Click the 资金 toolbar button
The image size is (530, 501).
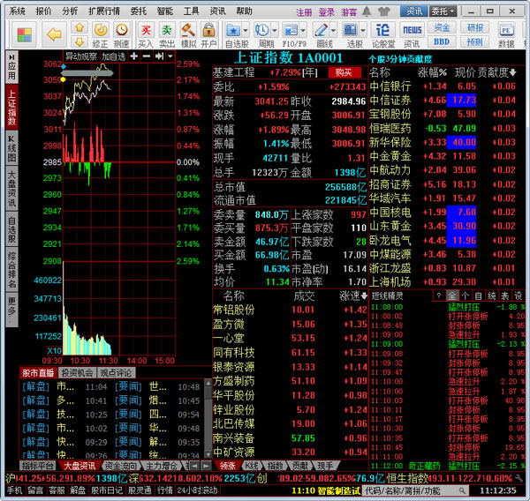click(442, 27)
